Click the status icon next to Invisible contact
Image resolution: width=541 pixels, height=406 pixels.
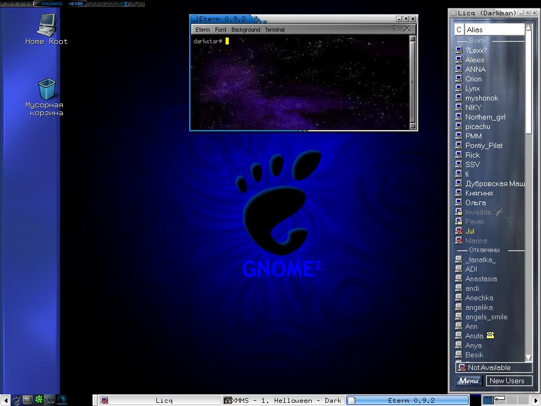(459, 212)
